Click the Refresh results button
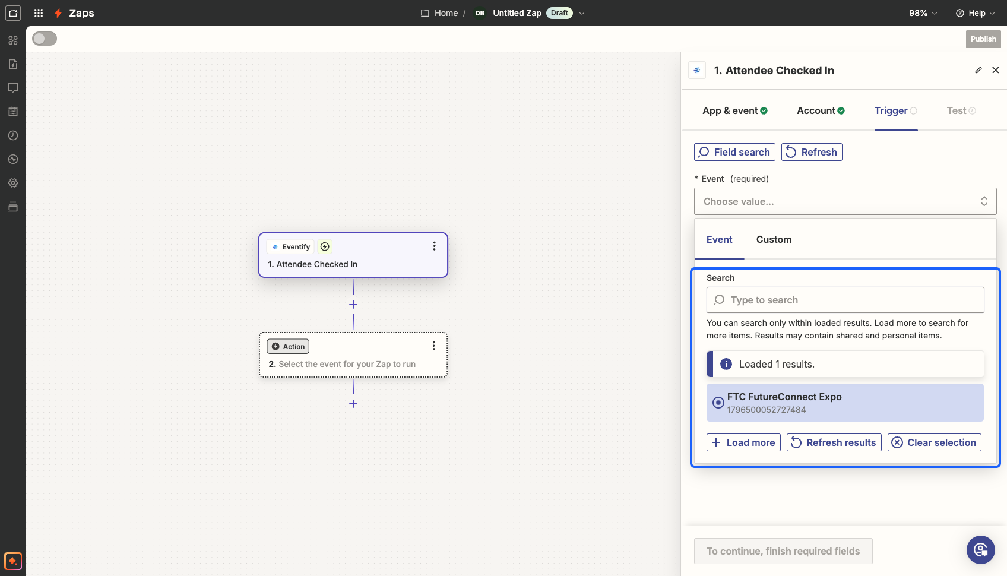This screenshot has height=576, width=1007. pos(834,442)
